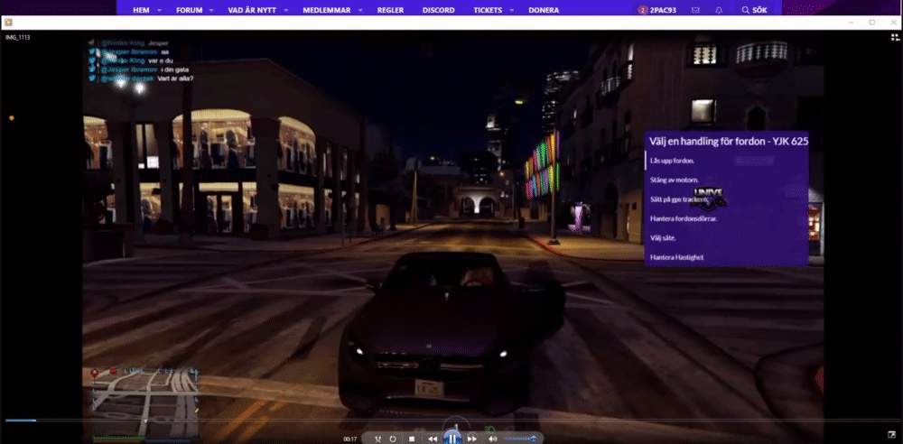Open the 2PAC93 account menu
The width and height of the screenshot is (903, 444).
click(x=657, y=10)
